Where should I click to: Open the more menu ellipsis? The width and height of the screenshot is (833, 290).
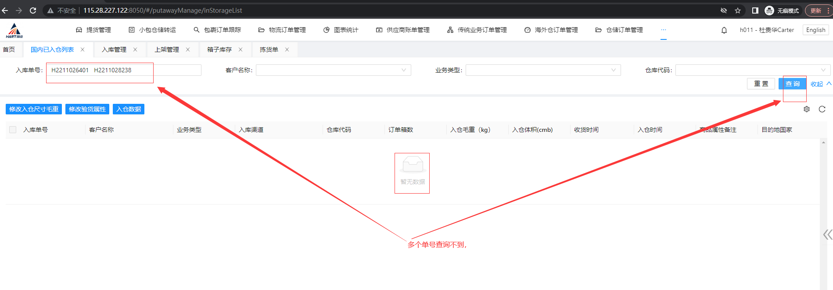pyautogui.click(x=663, y=30)
